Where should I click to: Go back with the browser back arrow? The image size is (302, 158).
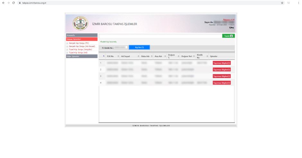tap(3, 3)
